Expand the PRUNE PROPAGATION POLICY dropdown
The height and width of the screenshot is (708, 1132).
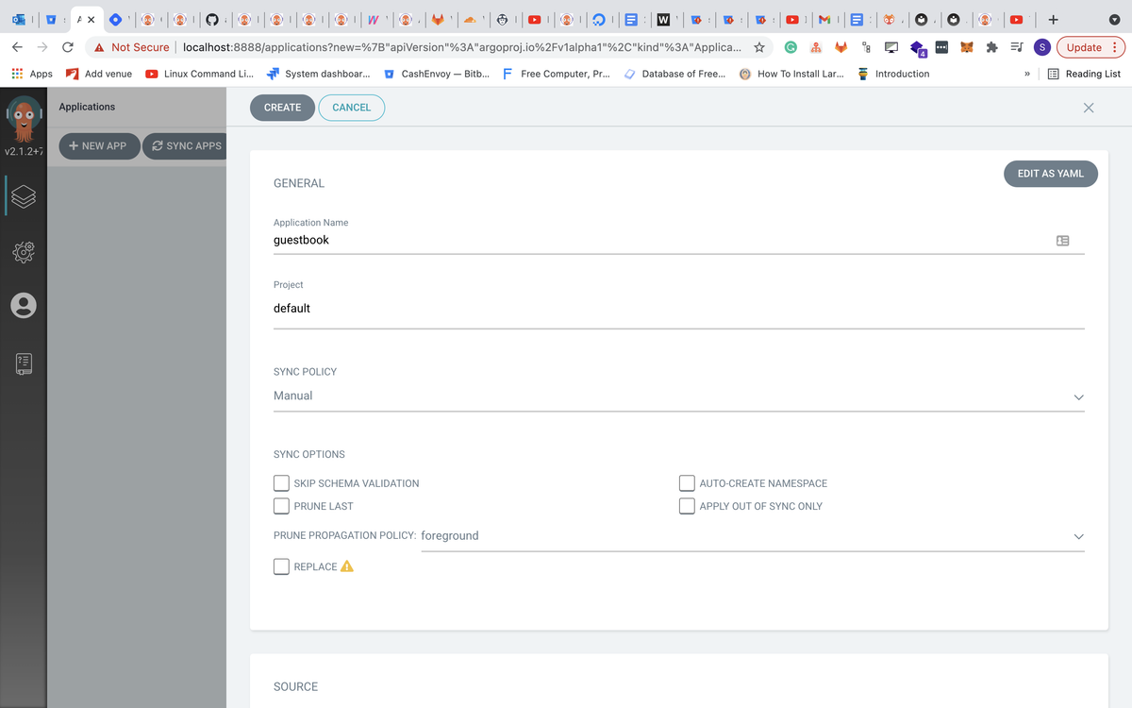coord(1078,536)
